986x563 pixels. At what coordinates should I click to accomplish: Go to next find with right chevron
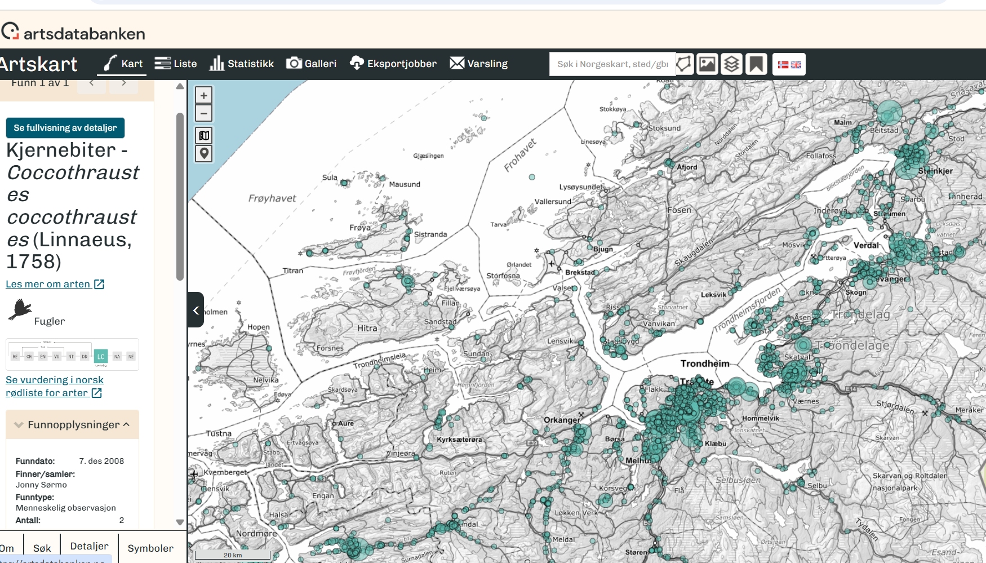123,83
